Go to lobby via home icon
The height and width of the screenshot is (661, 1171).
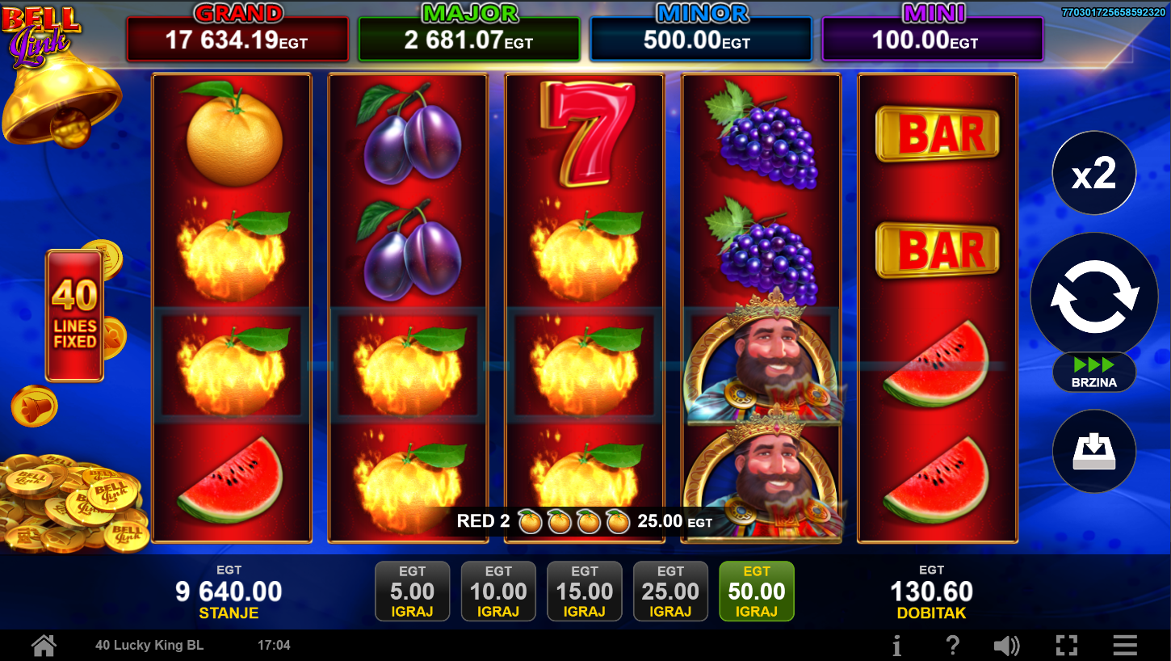pyautogui.click(x=44, y=645)
